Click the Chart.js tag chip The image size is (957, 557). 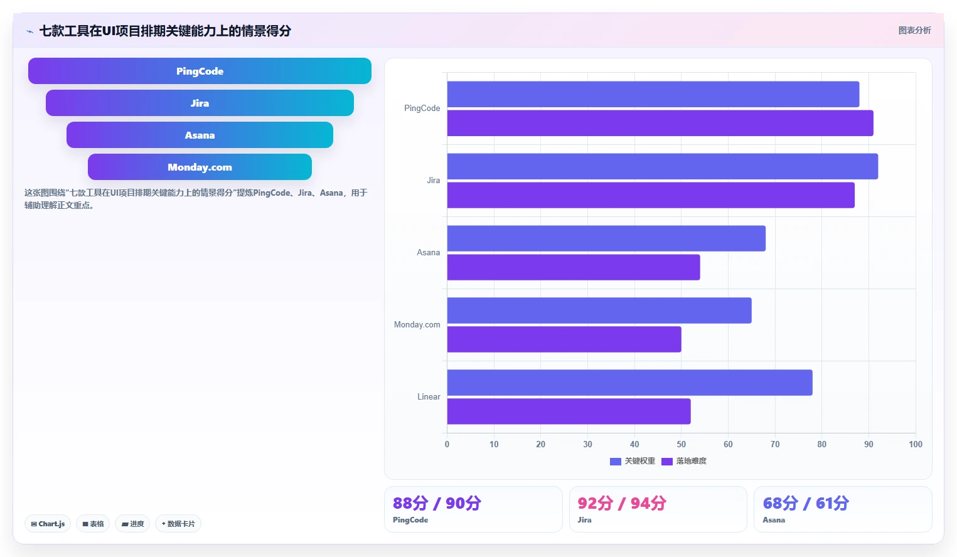click(48, 524)
